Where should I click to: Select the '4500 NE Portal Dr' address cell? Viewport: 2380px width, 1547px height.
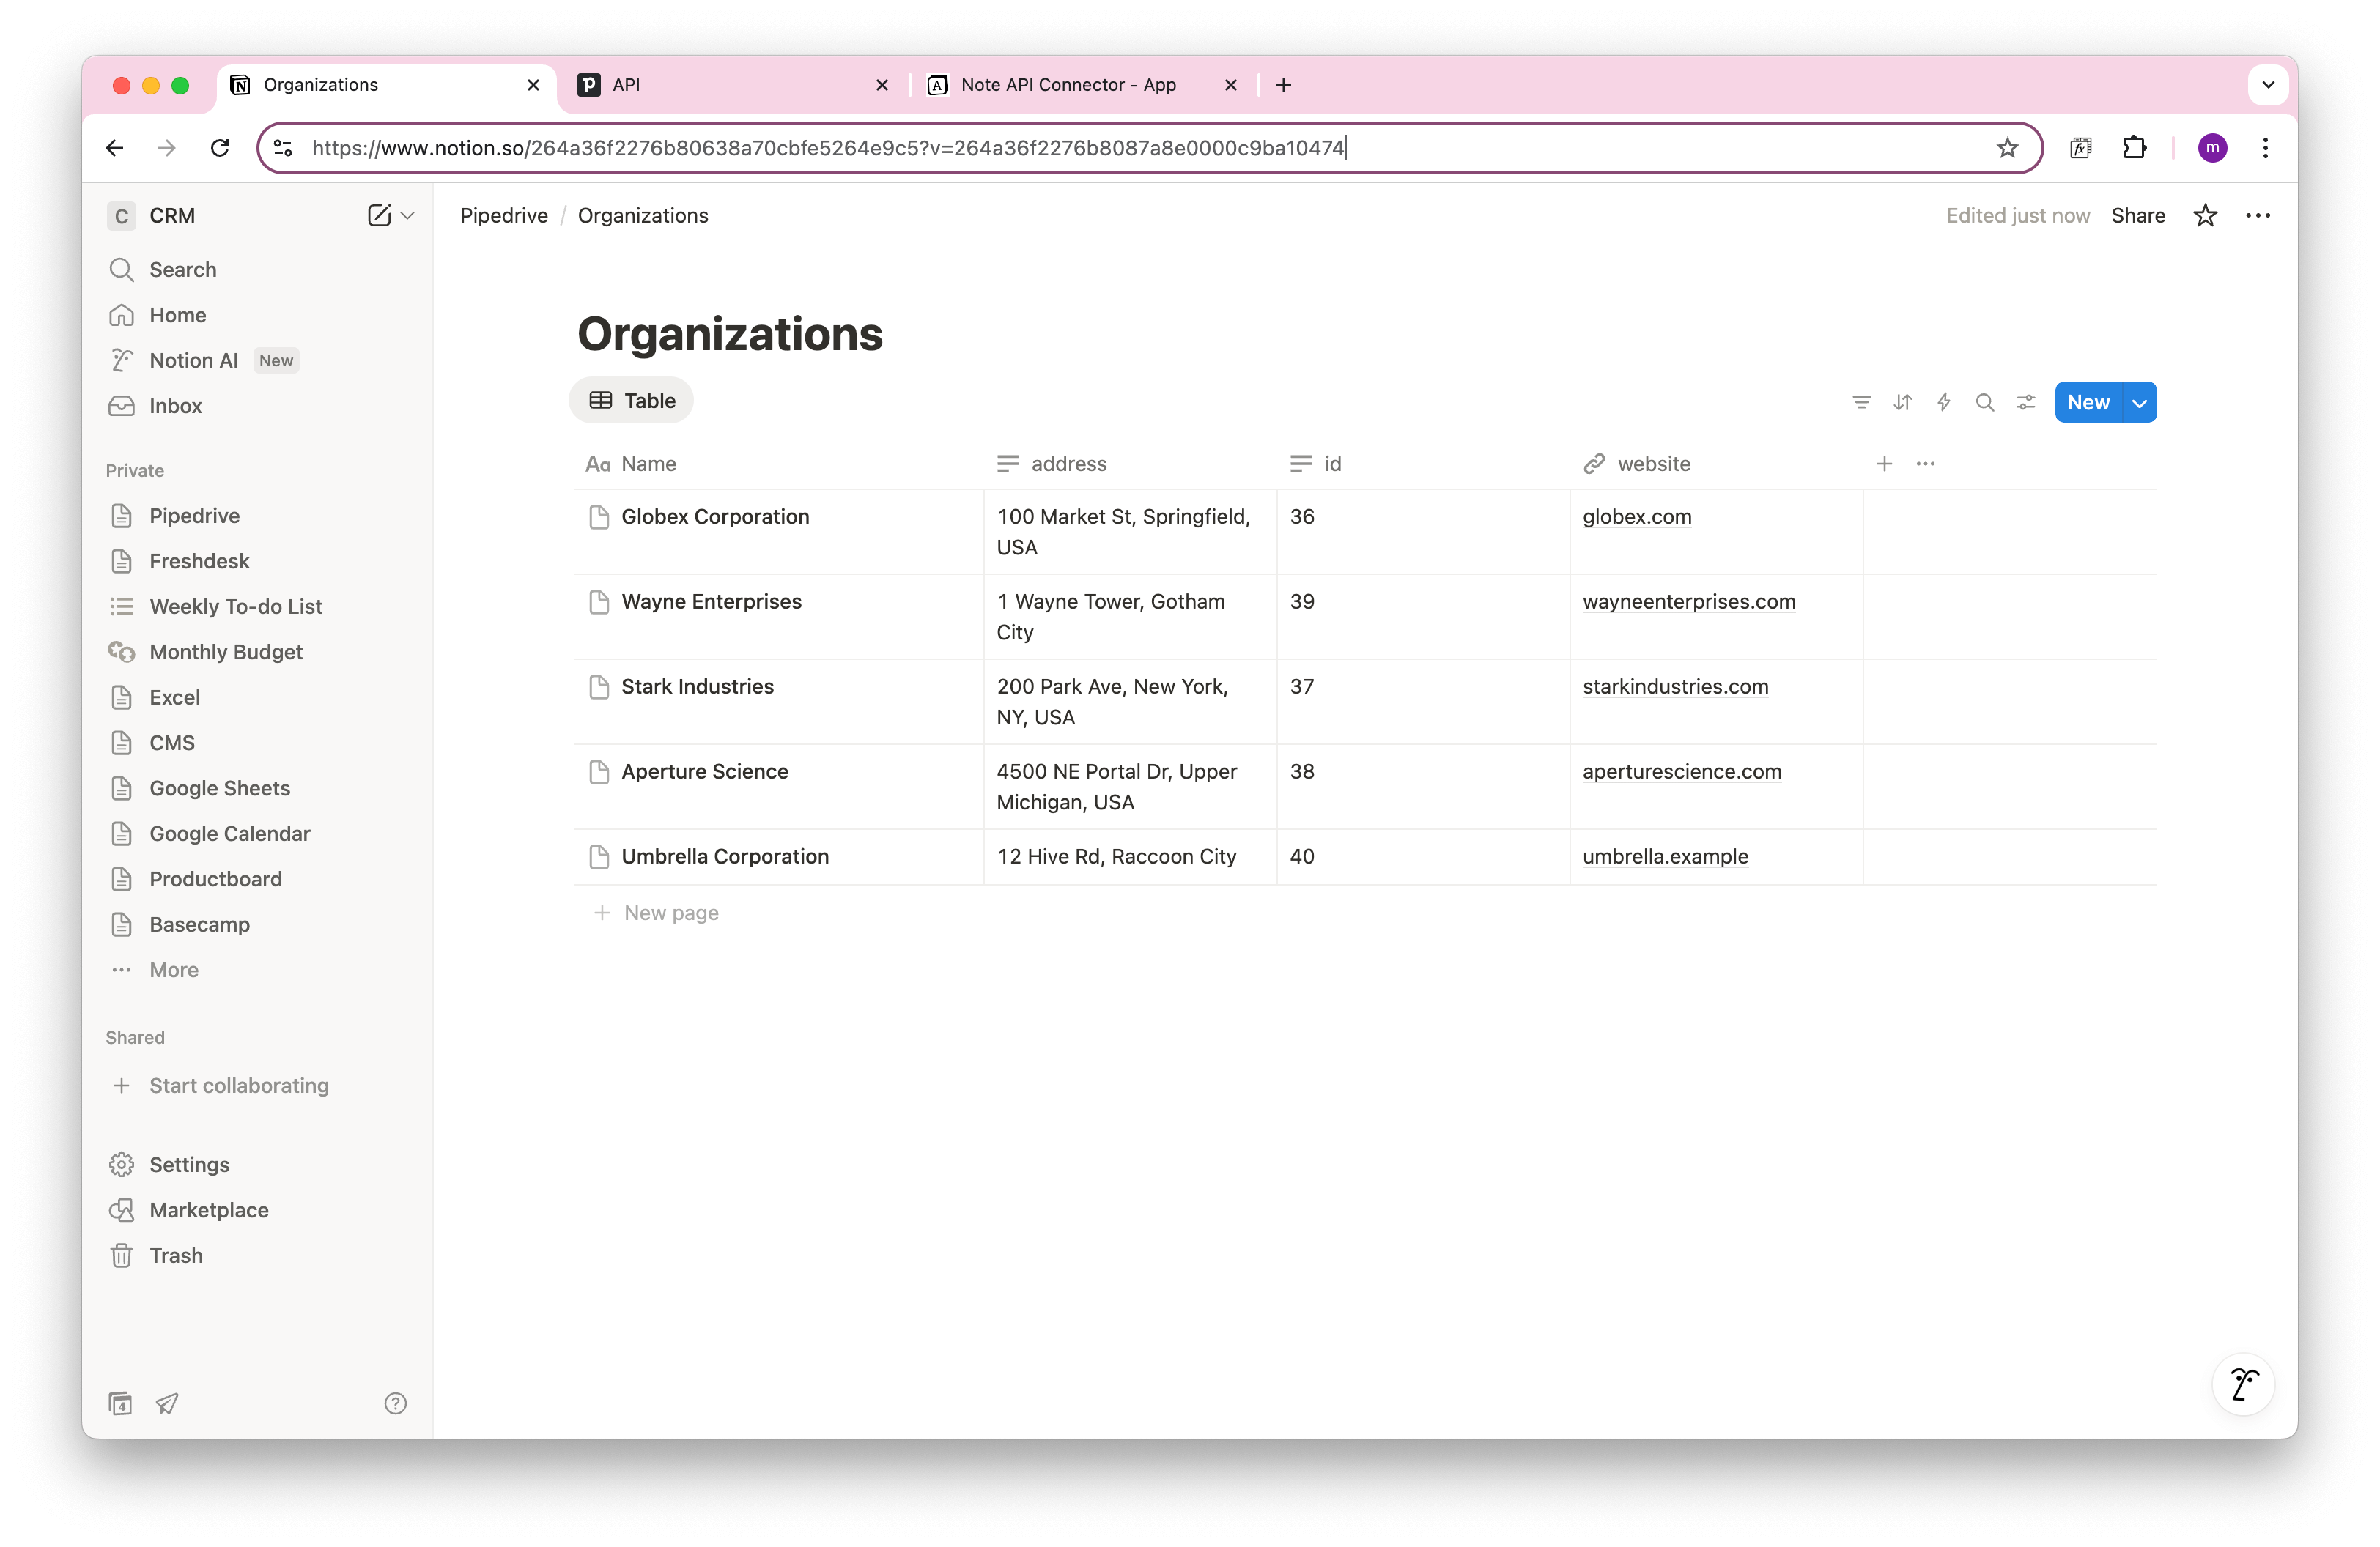click(x=1130, y=787)
